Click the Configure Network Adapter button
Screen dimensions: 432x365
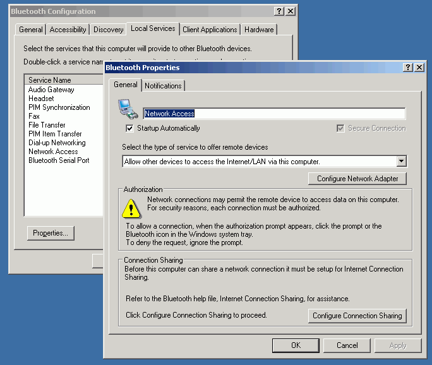point(357,179)
